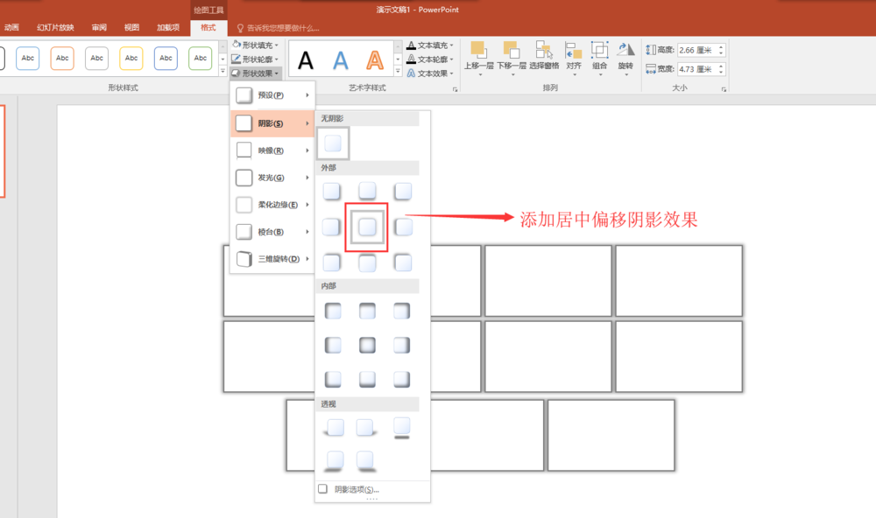
Task: Apply inner shadow diagonal top-left
Action: (333, 311)
